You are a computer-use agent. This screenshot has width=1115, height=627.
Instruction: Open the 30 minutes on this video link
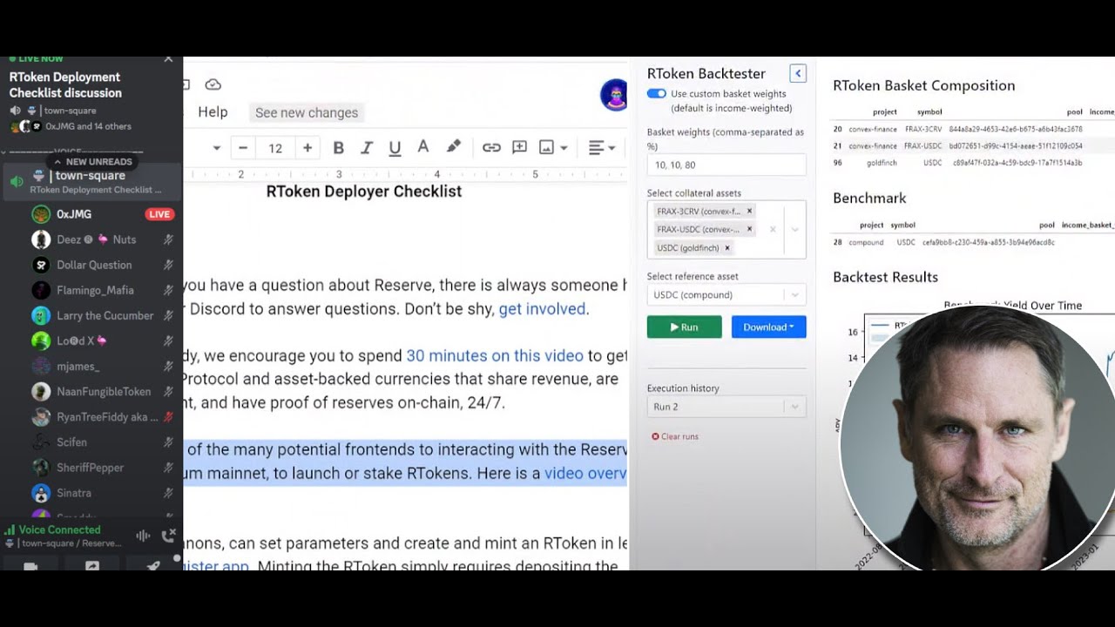tap(495, 355)
